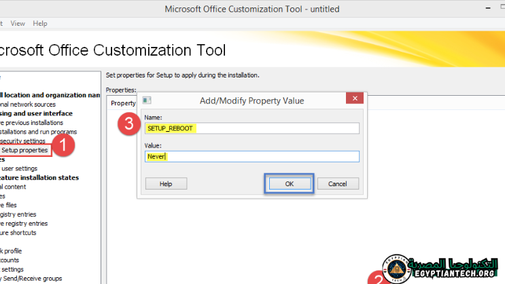The image size is (505, 284).
Task: Select 'network sources' tree item
Action: [28, 105]
